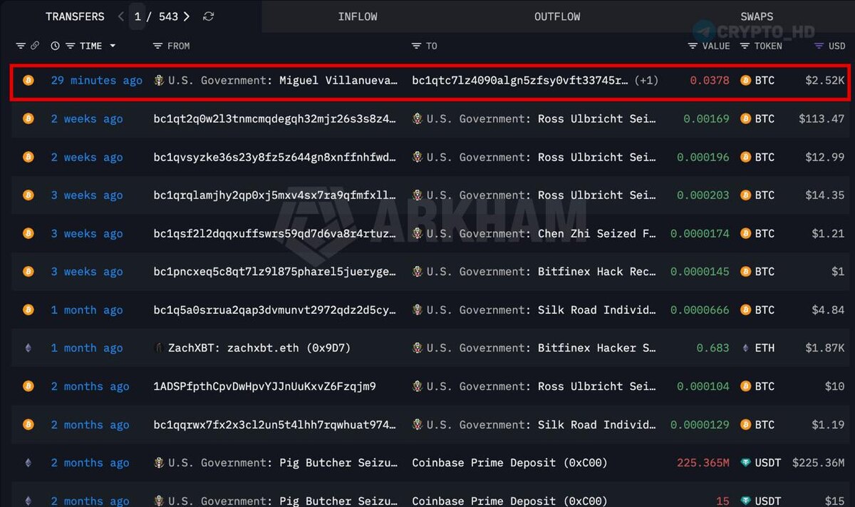Toggle TIME sort dropdown arrow
Image resolution: width=855 pixels, height=507 pixels.
[113, 46]
